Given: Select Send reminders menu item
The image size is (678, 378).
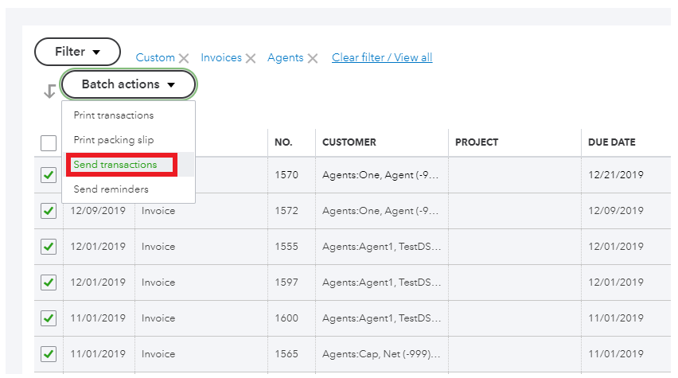Looking at the screenshot, I should click(x=111, y=189).
